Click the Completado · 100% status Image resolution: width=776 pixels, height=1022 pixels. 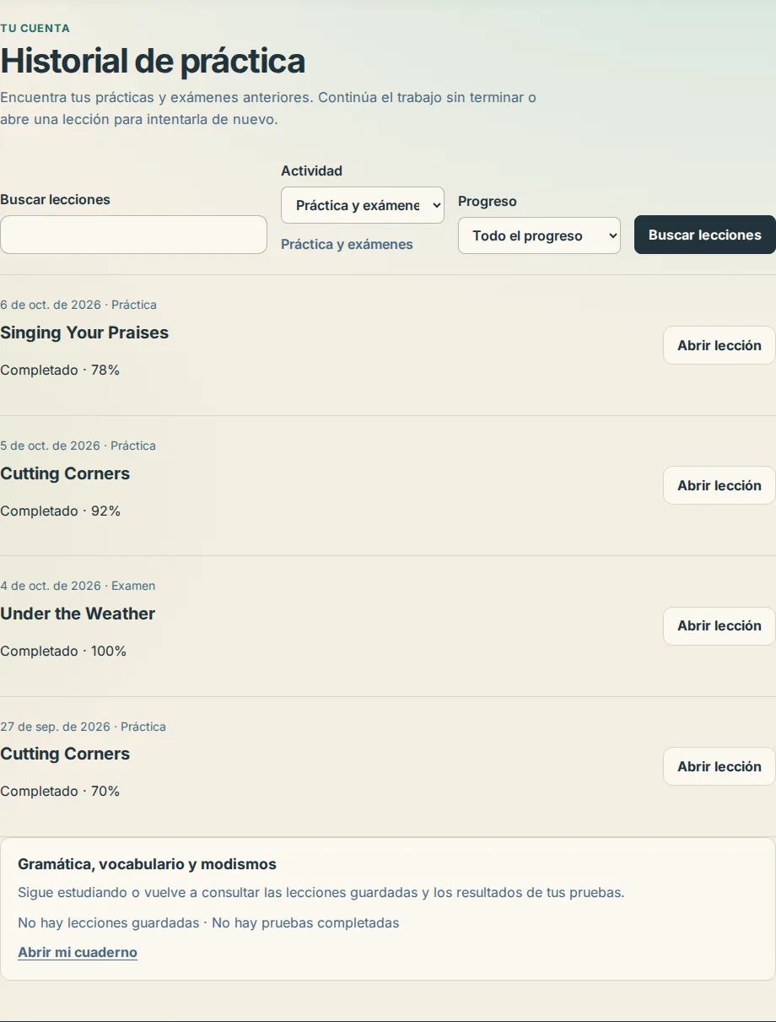coord(63,651)
